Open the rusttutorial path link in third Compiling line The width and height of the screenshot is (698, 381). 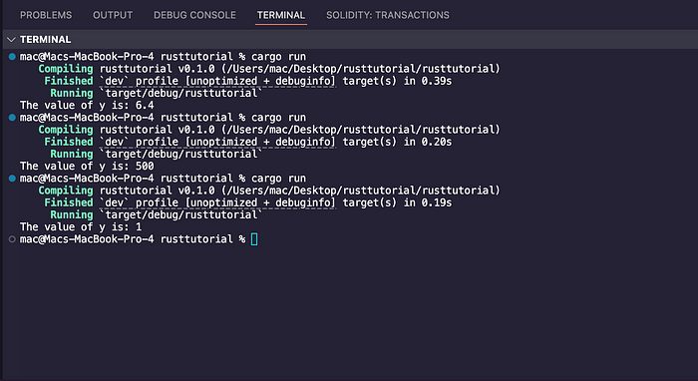tap(361, 190)
